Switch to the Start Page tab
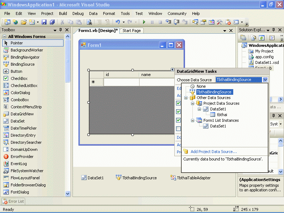This screenshot has width=284, height=213. [132, 31]
